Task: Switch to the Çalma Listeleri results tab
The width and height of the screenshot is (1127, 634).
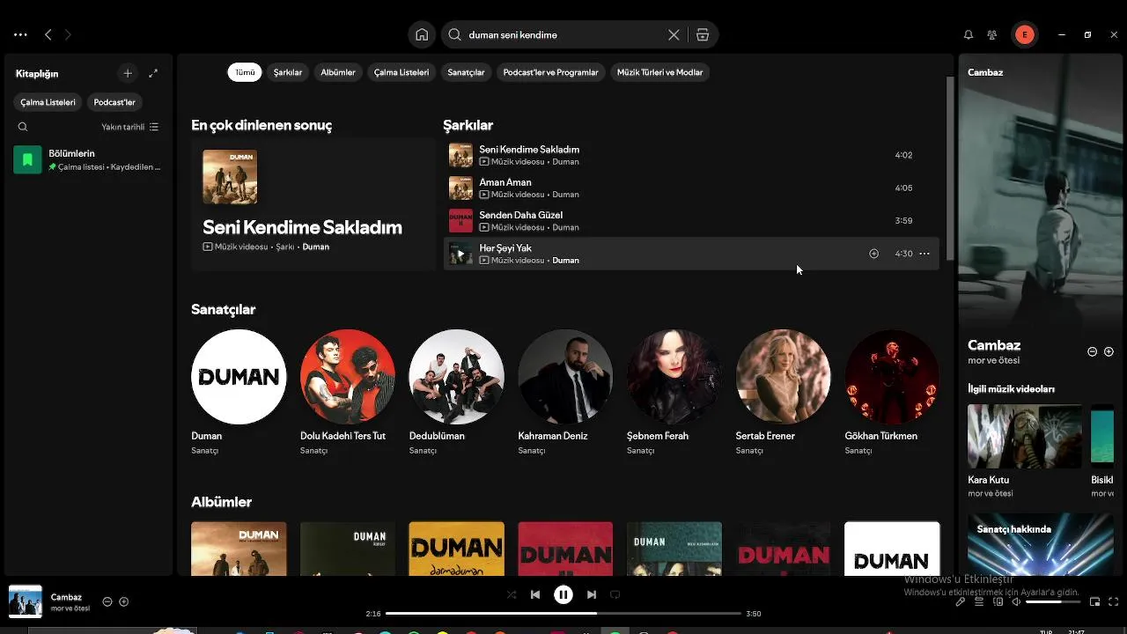Action: [401, 72]
